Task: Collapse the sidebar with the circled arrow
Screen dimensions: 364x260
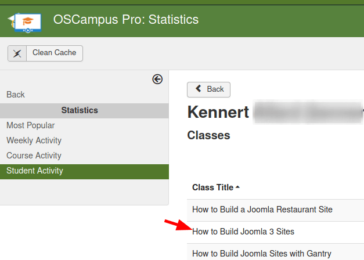Action: pyautogui.click(x=157, y=79)
